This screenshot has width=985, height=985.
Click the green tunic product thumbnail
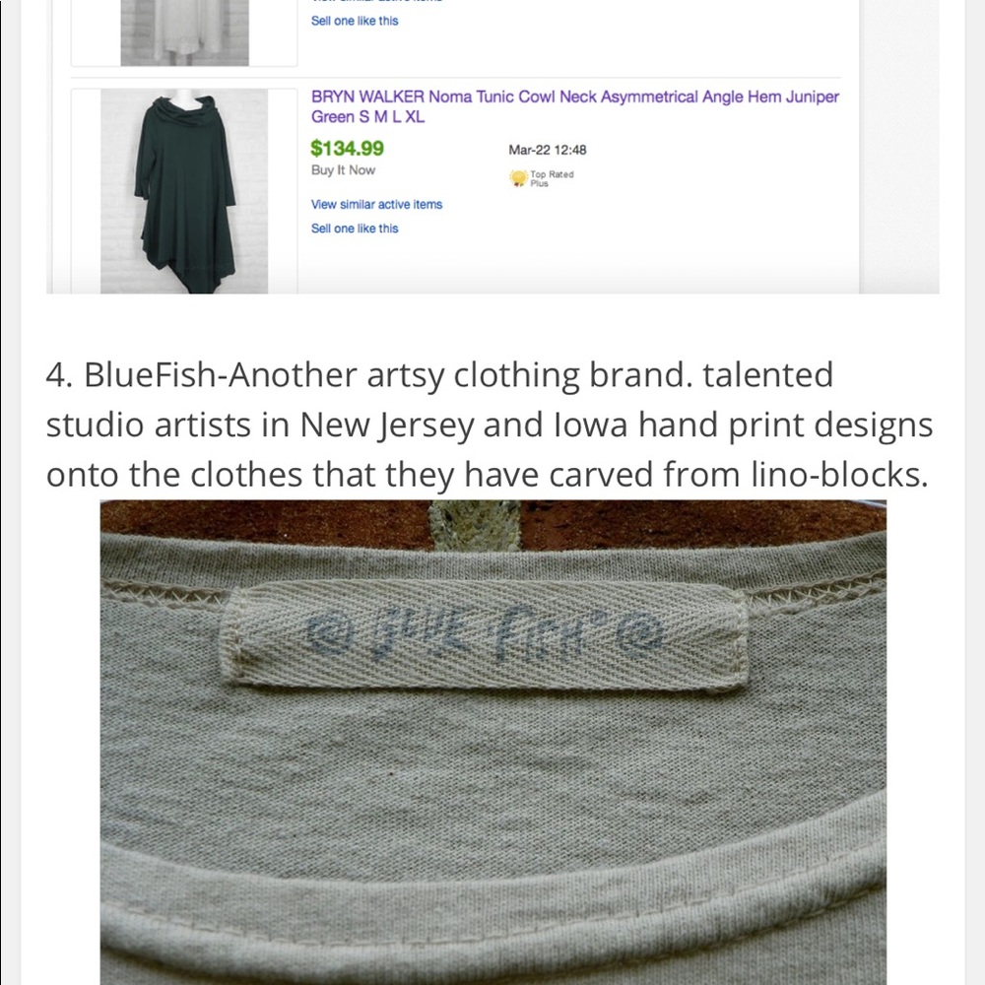pos(184,191)
